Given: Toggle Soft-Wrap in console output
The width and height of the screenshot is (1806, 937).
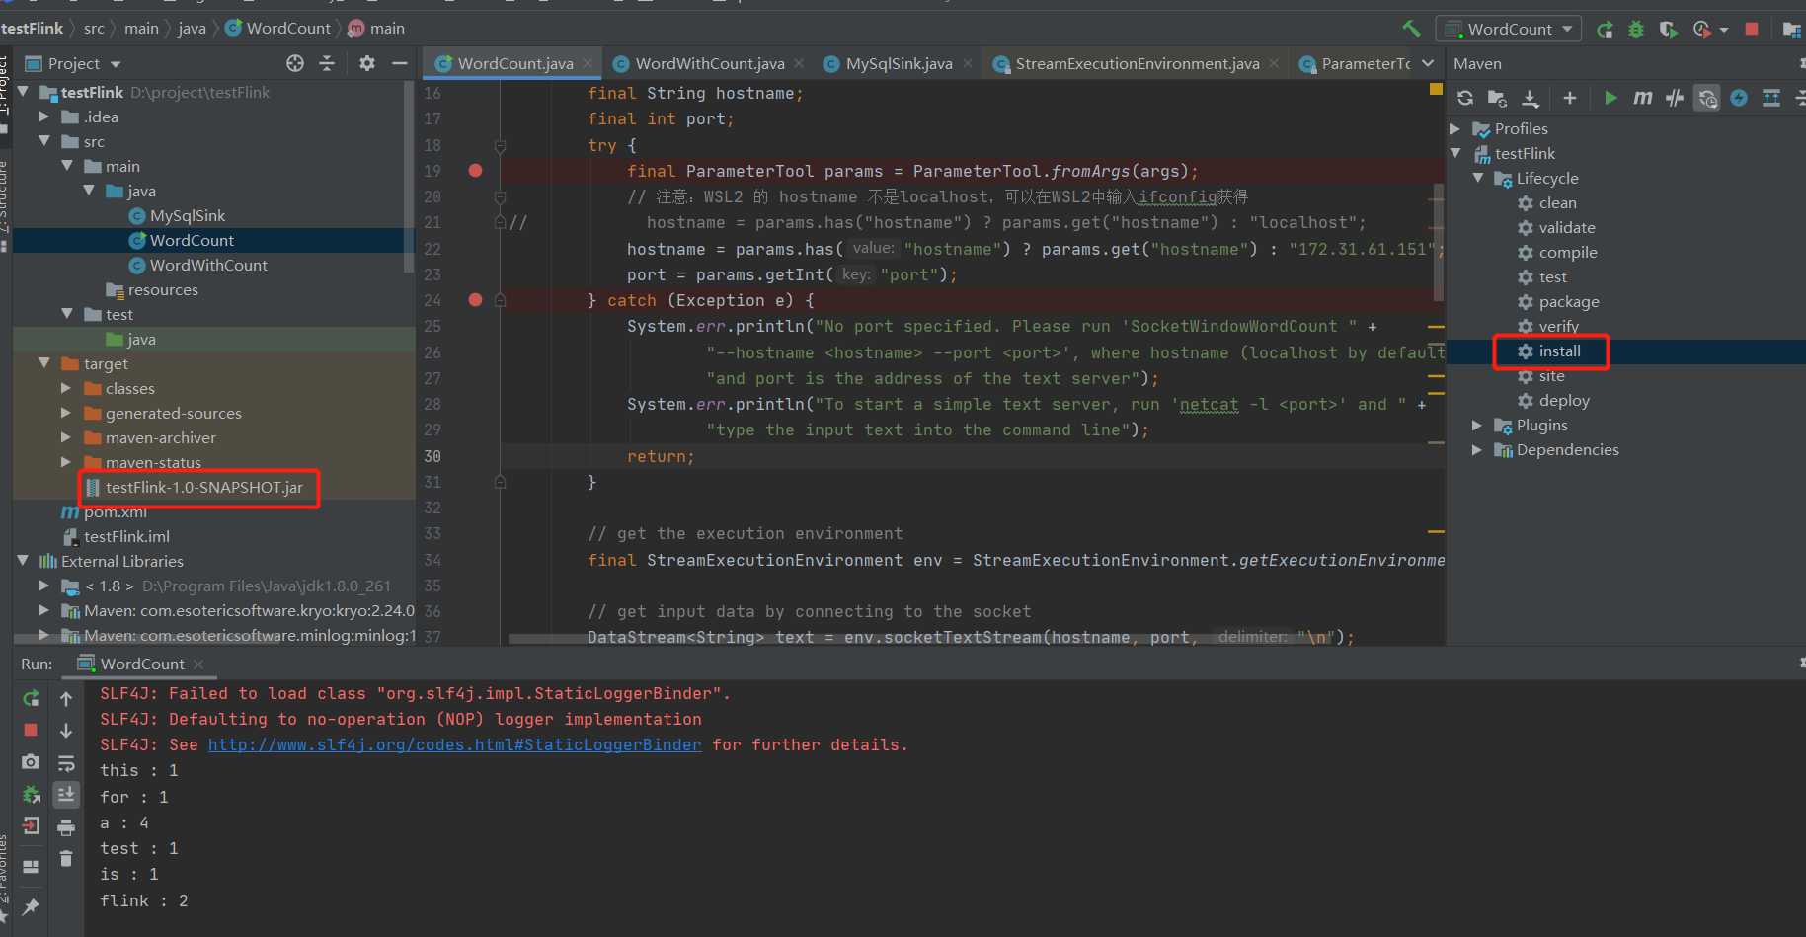Looking at the screenshot, I should click(66, 763).
